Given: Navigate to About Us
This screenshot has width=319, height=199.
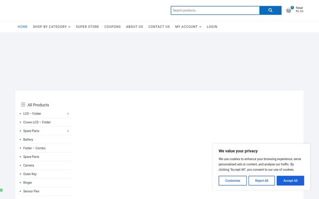Looking at the screenshot, I should [x=135, y=27].
